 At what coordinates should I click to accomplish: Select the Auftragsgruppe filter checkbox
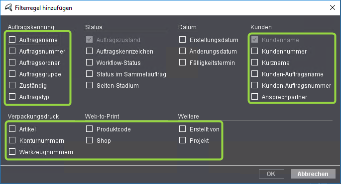coord(12,74)
